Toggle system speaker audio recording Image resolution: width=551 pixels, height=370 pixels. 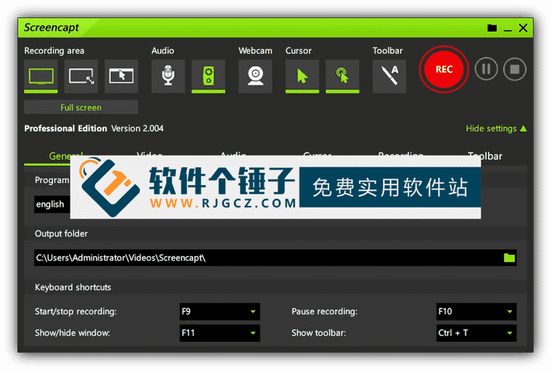[x=209, y=76]
